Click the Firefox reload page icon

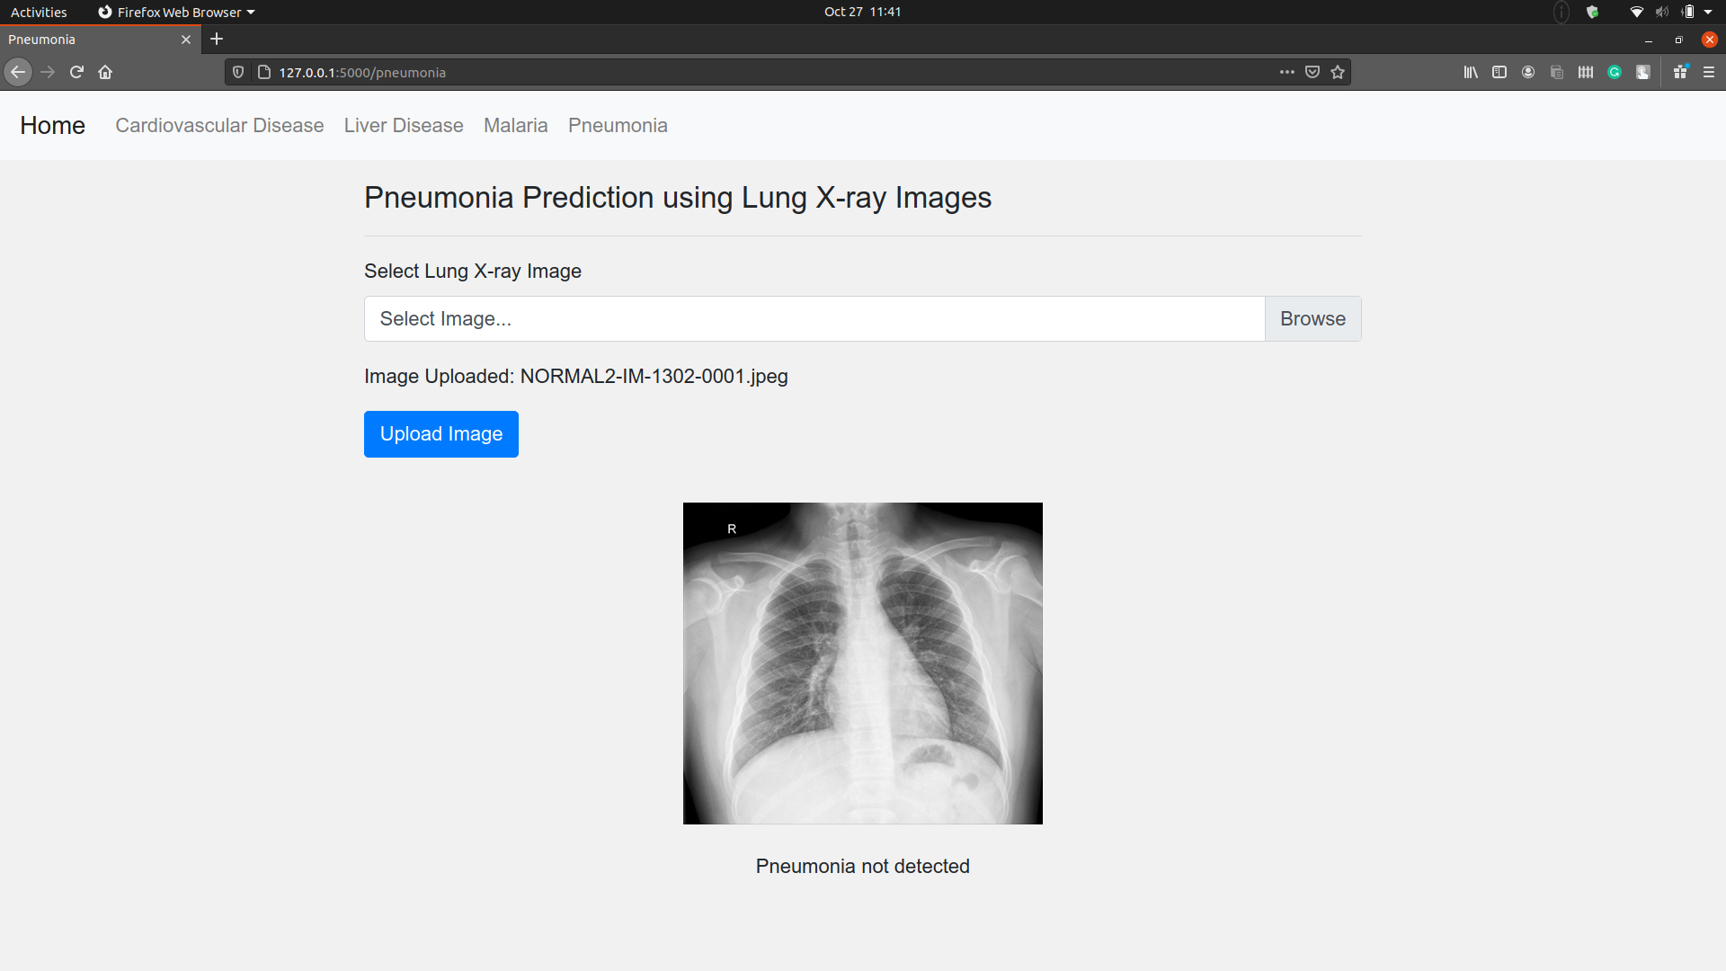click(76, 72)
